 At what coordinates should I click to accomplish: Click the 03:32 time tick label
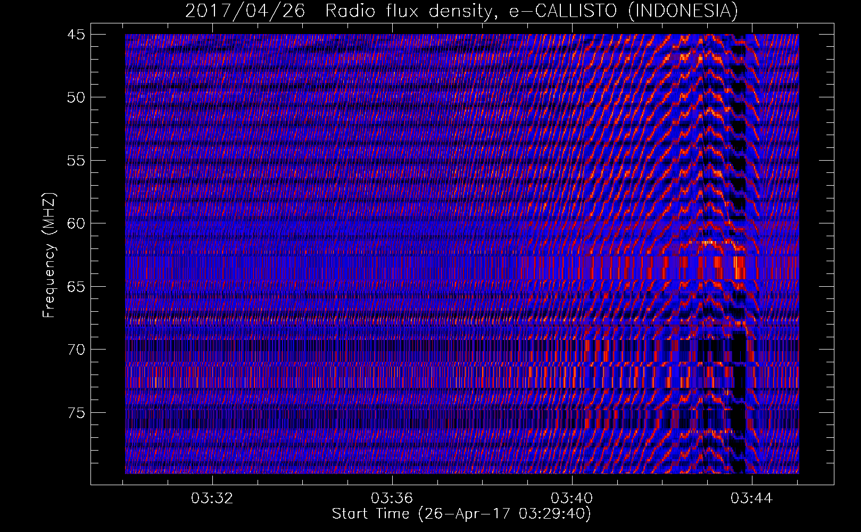212,498
